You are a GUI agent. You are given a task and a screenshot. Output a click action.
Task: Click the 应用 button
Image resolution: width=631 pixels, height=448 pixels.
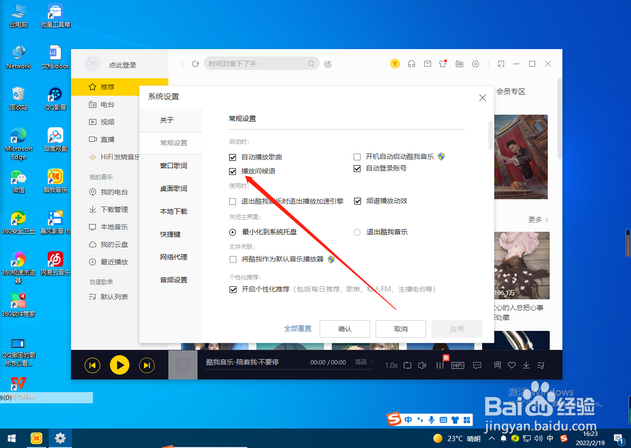457,329
